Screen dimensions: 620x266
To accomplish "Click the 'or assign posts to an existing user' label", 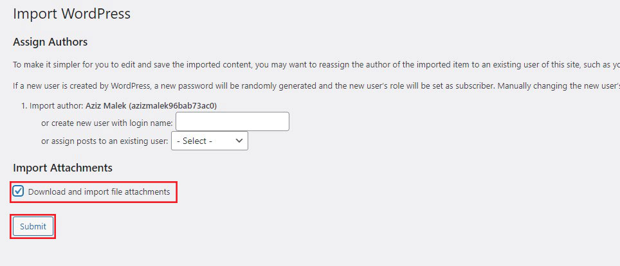I will pyautogui.click(x=104, y=141).
